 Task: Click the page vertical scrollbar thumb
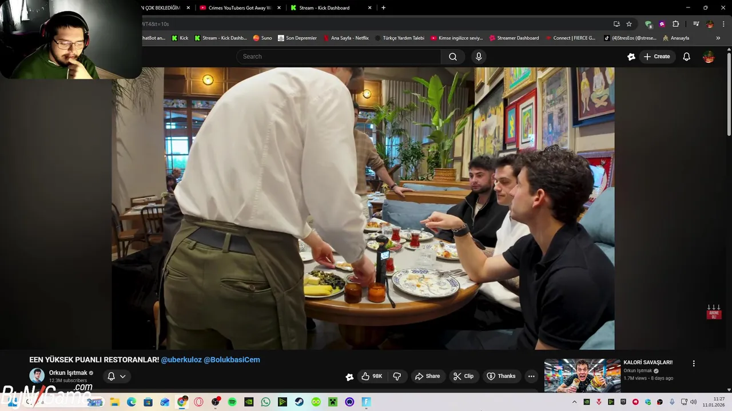coord(729,94)
